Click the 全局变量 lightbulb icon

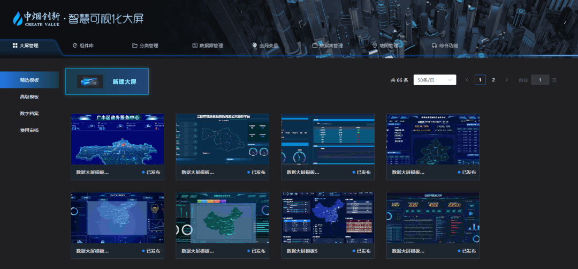coord(255,46)
